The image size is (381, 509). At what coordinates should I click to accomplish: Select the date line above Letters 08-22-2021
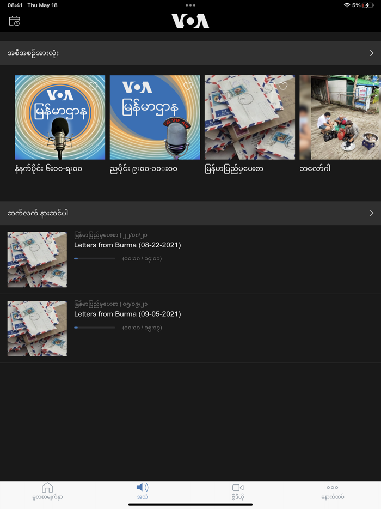coord(110,235)
